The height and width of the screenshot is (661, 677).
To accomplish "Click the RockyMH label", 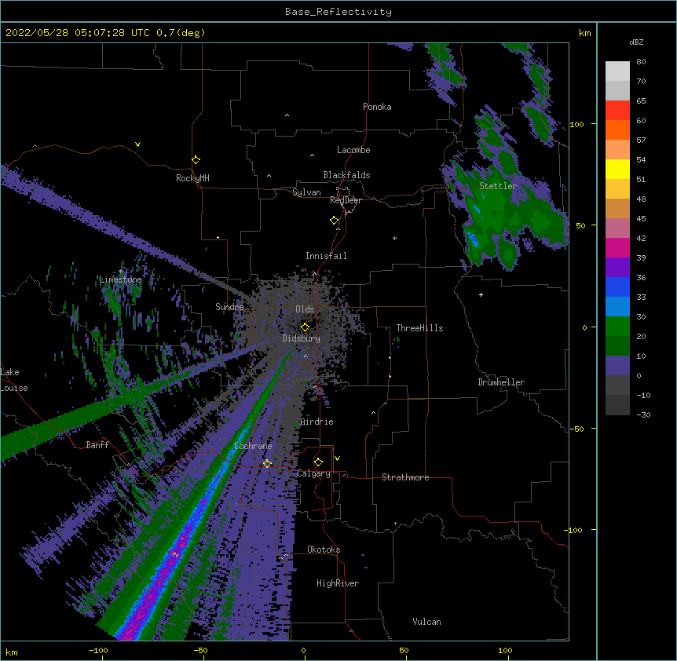I will pyautogui.click(x=192, y=178).
